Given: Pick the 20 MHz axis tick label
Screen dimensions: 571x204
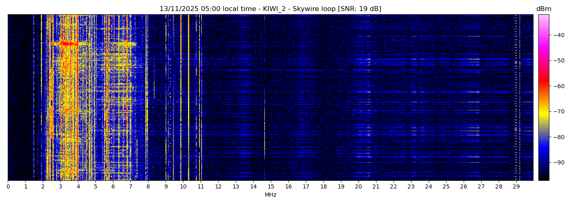Looking at the screenshot, I should [359, 186].
